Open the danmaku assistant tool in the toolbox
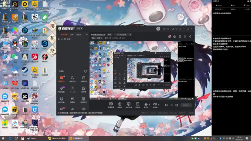 (x=61, y=79)
